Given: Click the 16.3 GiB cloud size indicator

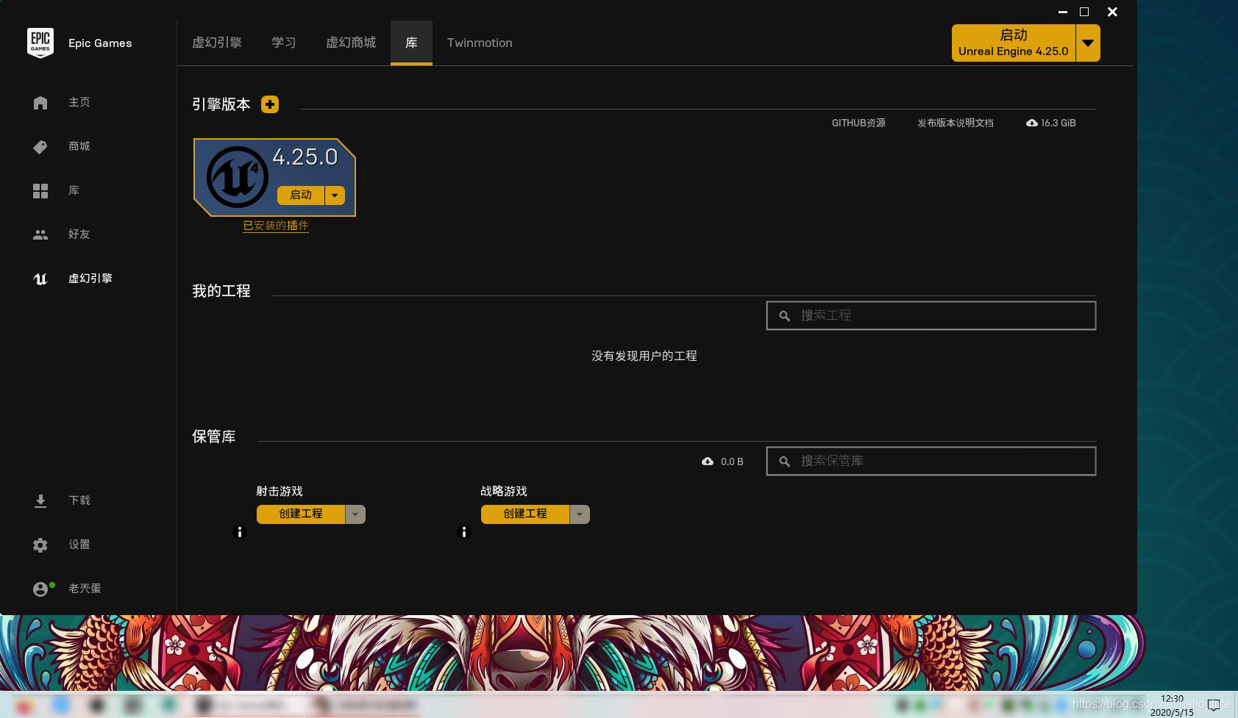Looking at the screenshot, I should (x=1050, y=123).
